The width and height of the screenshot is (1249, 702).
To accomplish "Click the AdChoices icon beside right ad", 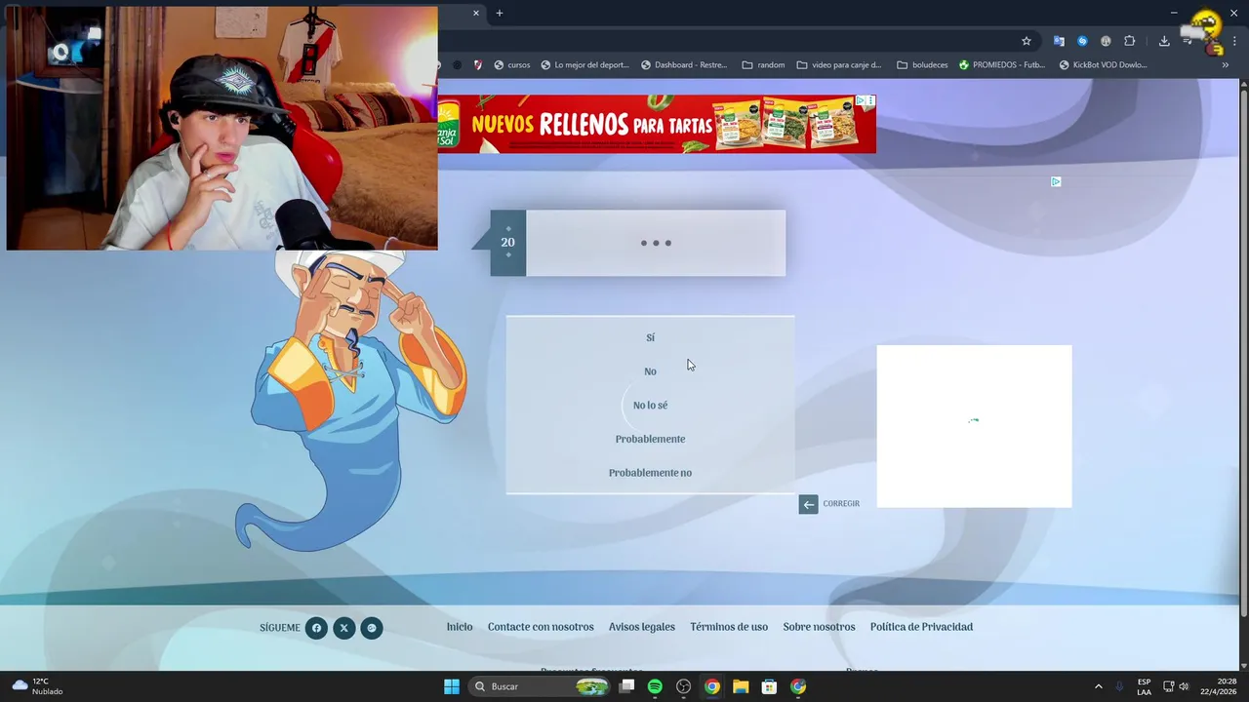I will (x=1056, y=182).
